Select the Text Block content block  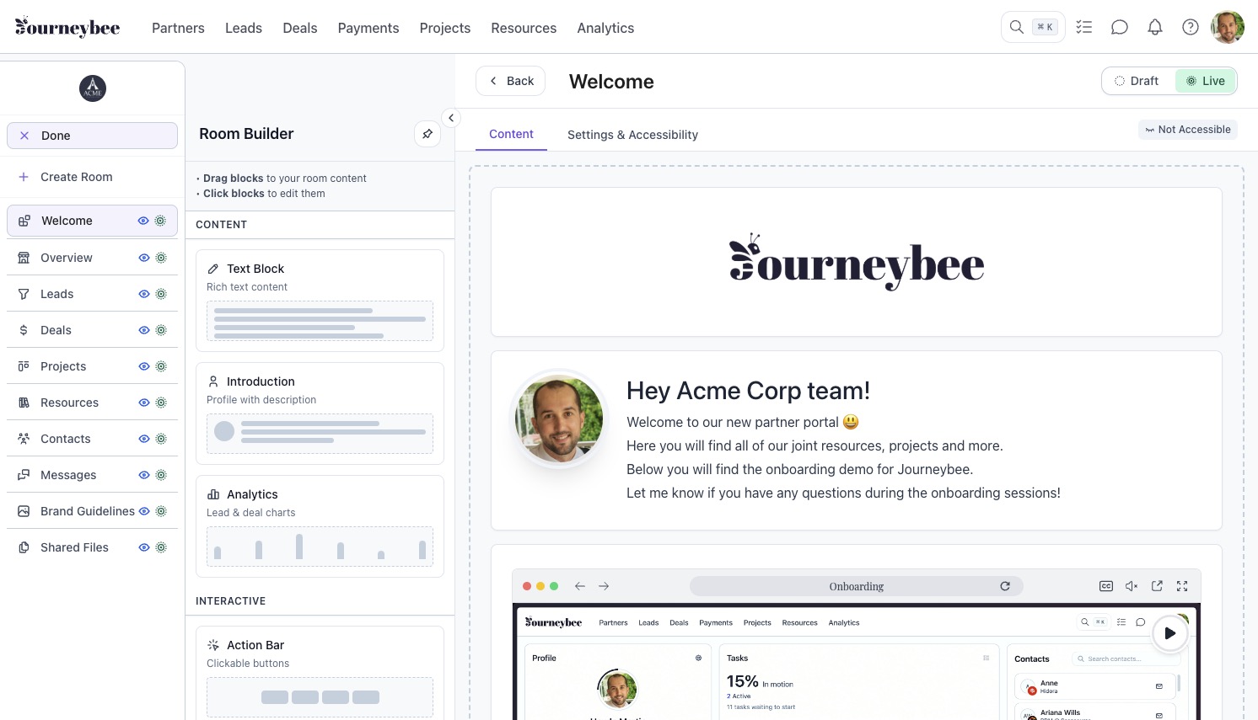[x=320, y=300]
